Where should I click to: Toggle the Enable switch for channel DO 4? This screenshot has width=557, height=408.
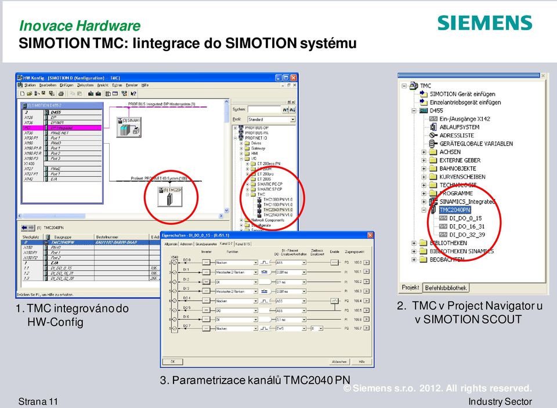coord(335,301)
